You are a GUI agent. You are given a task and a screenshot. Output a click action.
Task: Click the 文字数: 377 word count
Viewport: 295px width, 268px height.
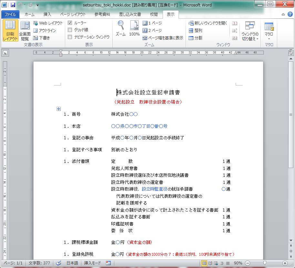pos(39,263)
